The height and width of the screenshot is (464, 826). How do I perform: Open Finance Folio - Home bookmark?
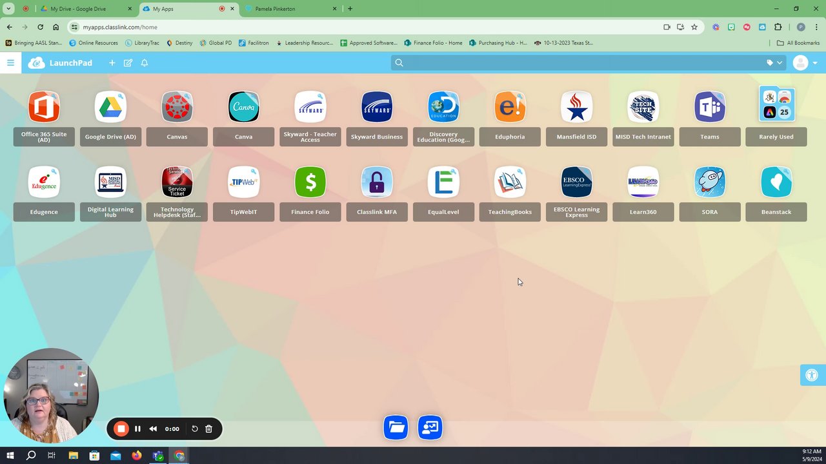[434, 43]
